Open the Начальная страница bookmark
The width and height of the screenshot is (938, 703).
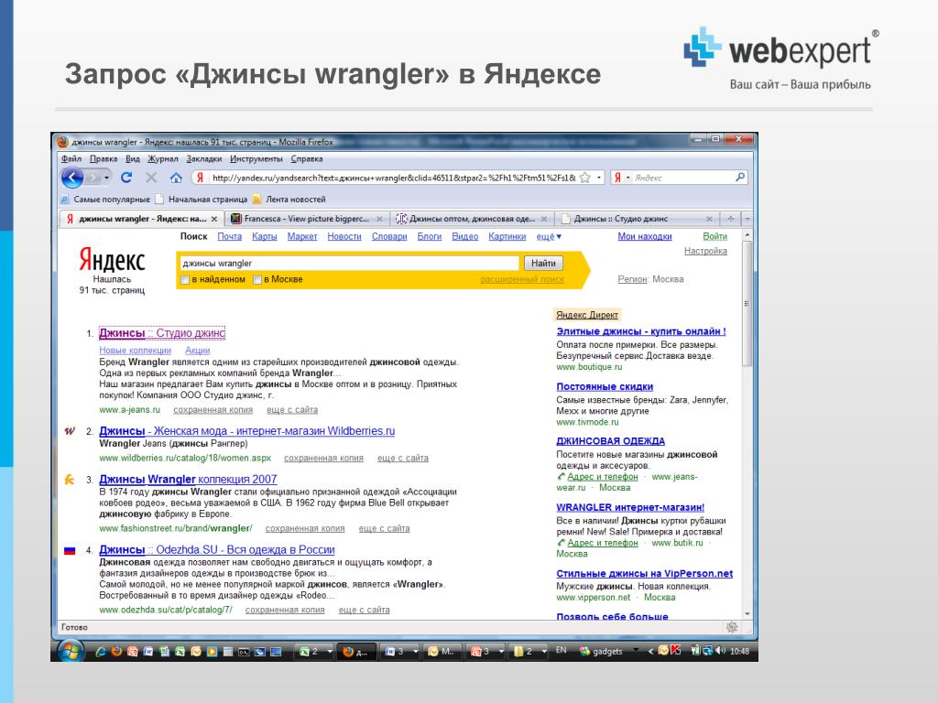tap(202, 200)
